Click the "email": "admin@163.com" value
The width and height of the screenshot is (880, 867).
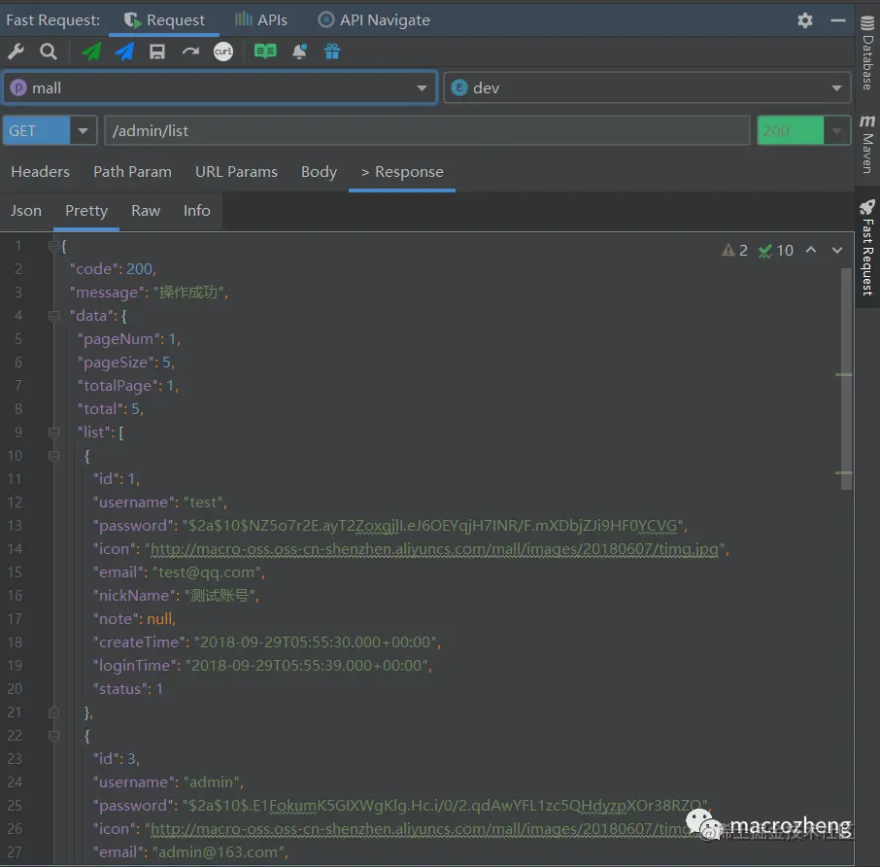point(220,852)
